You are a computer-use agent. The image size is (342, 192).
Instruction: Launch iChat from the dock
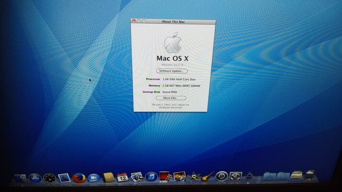click(x=94, y=178)
